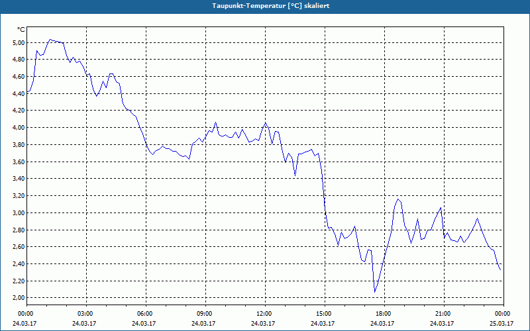Click the curve's minimum point near 17:30
This screenshot has width=530, height=331.
click(374, 292)
